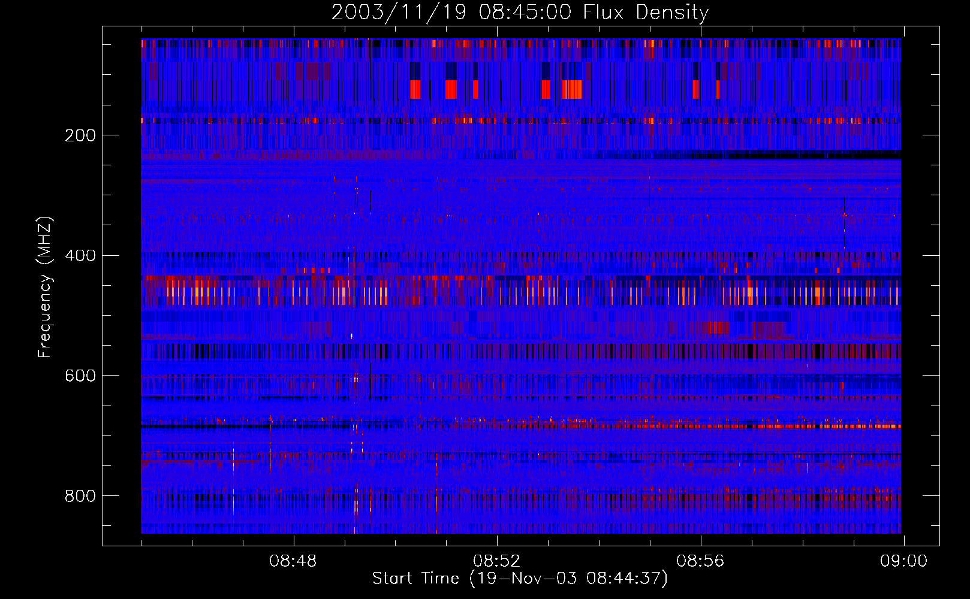Click the 08:48 time tick label
This screenshot has height=599, width=970.
coord(293,561)
